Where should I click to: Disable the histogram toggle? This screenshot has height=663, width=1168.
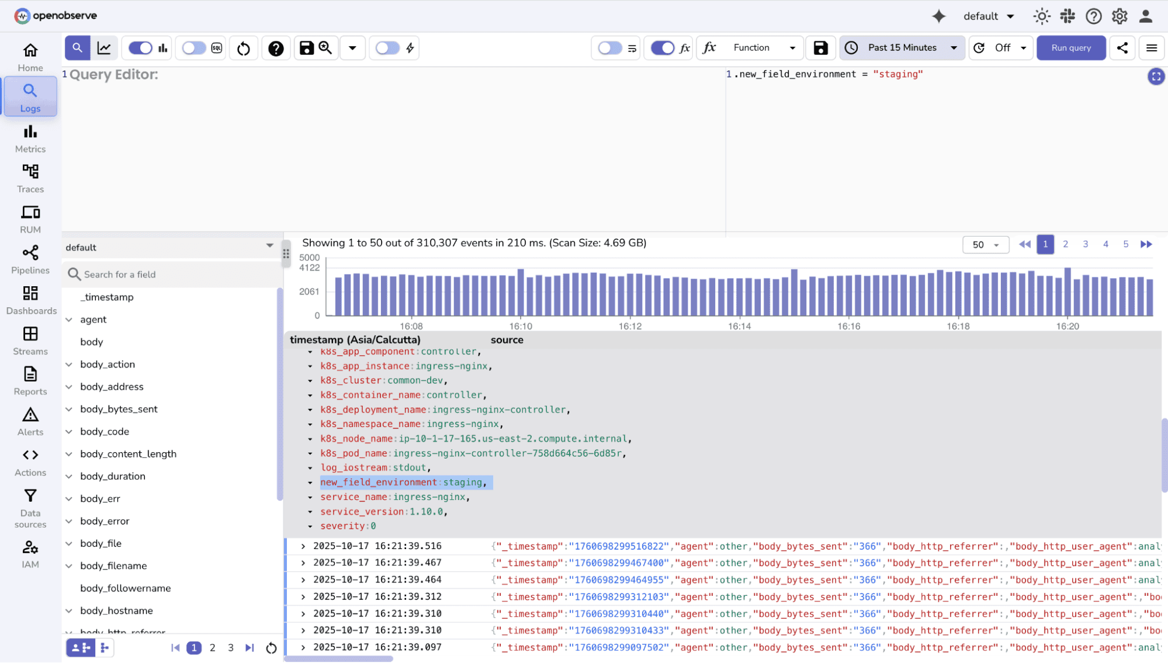coord(139,48)
